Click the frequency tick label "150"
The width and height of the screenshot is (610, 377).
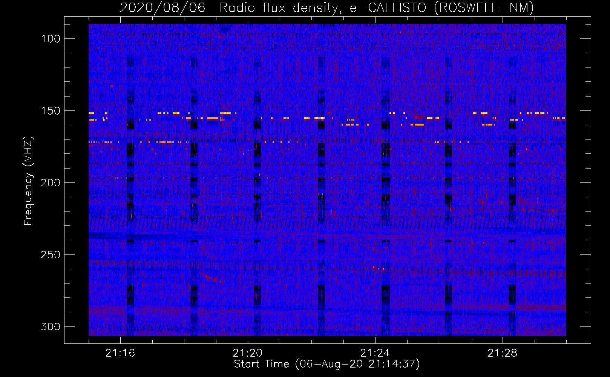pos(51,111)
